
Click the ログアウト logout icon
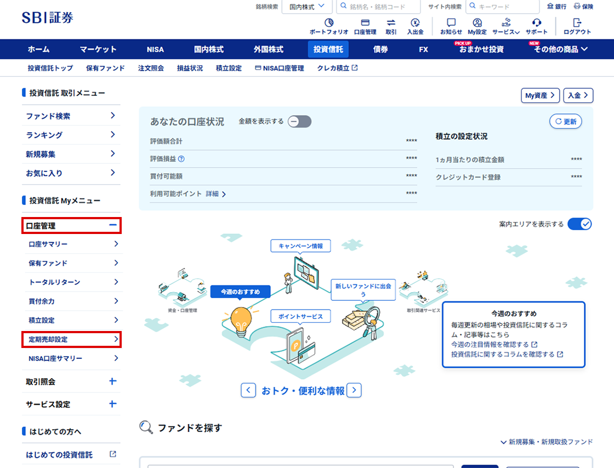coord(577,23)
